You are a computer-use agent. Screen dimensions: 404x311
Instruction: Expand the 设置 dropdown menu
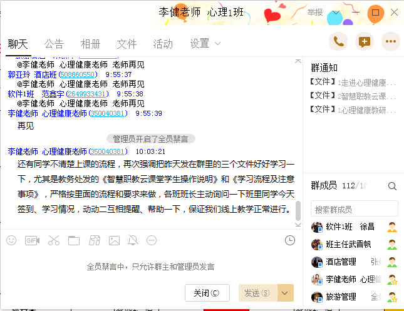(x=205, y=44)
